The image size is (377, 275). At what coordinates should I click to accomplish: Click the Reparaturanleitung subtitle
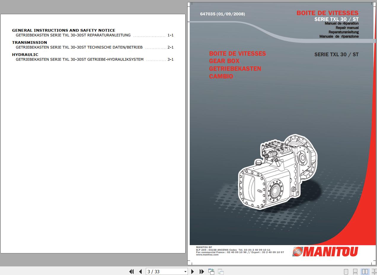tap(344, 32)
